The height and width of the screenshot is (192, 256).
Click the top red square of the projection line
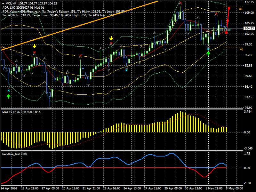(x=229, y=8)
